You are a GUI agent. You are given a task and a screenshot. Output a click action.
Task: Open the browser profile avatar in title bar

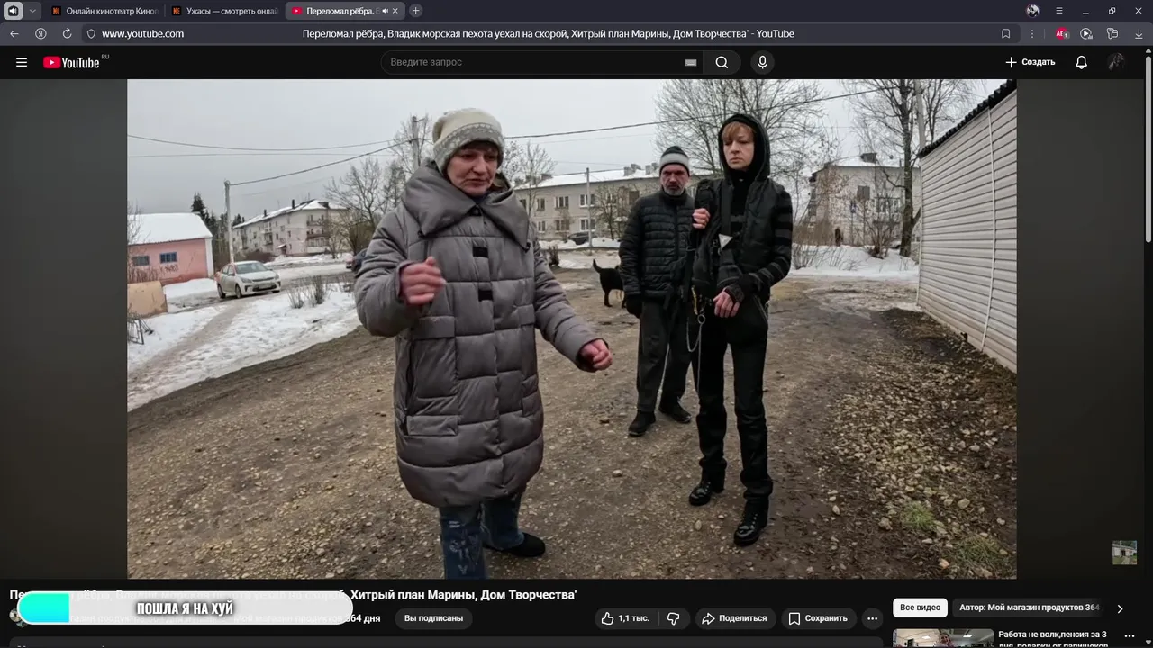[x=1032, y=11]
